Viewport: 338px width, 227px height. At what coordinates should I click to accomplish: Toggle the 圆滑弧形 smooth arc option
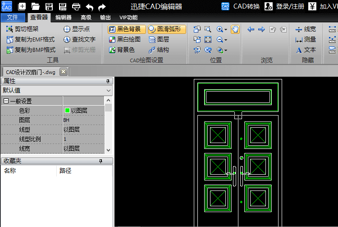167,29
